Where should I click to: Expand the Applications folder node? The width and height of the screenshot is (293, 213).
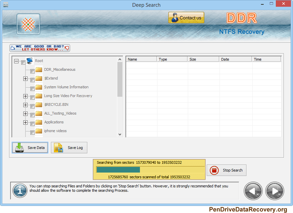click(x=25, y=123)
